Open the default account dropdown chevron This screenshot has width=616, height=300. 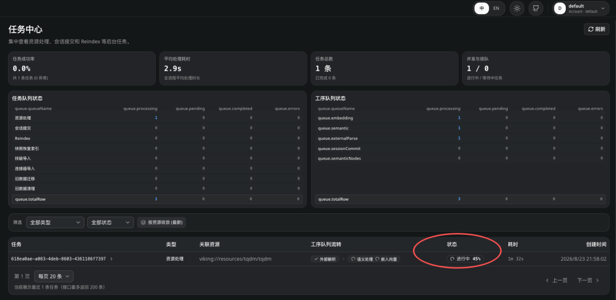[x=603, y=8]
